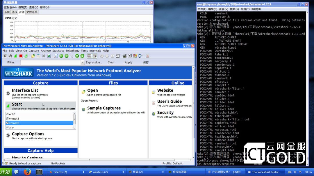Expand the Firefox (2) taskbar group arrow
The image size is (314, 176).
coord(83,172)
